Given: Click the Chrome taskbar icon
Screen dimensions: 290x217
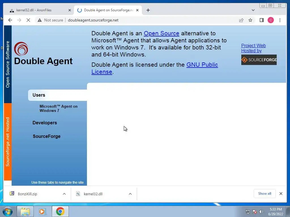Looking at the screenshot, I should [x=60, y=211].
